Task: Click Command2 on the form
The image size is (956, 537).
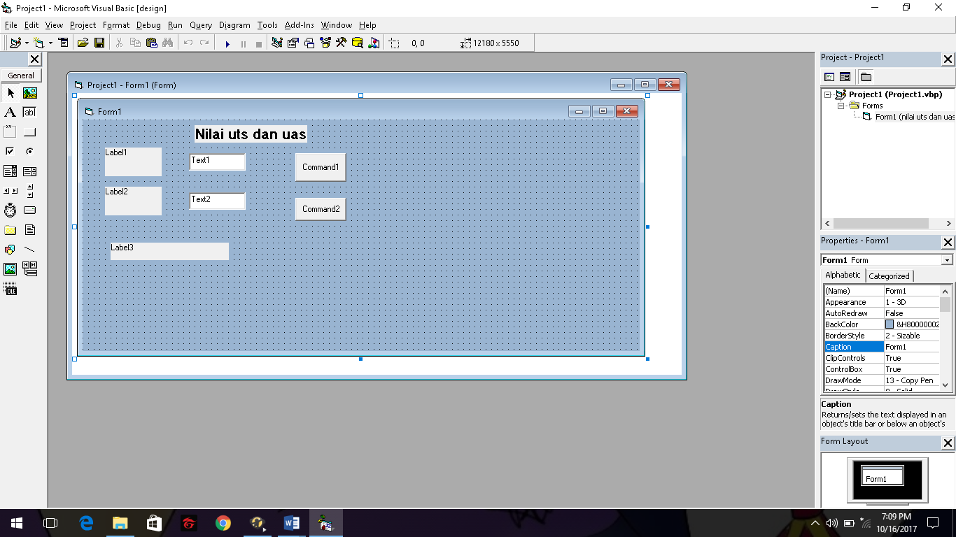Action: coord(320,208)
